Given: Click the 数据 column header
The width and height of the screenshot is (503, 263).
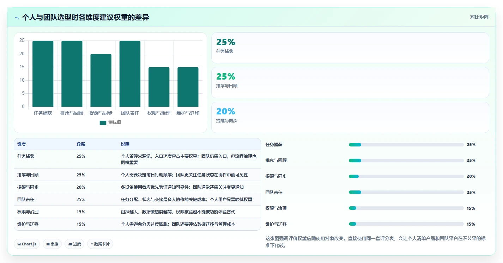Looking at the screenshot, I should tap(80, 144).
